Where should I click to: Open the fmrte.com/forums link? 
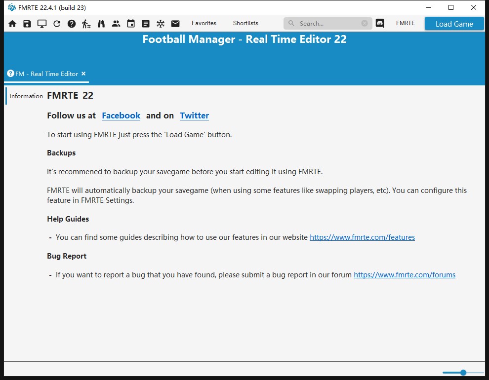405,275
